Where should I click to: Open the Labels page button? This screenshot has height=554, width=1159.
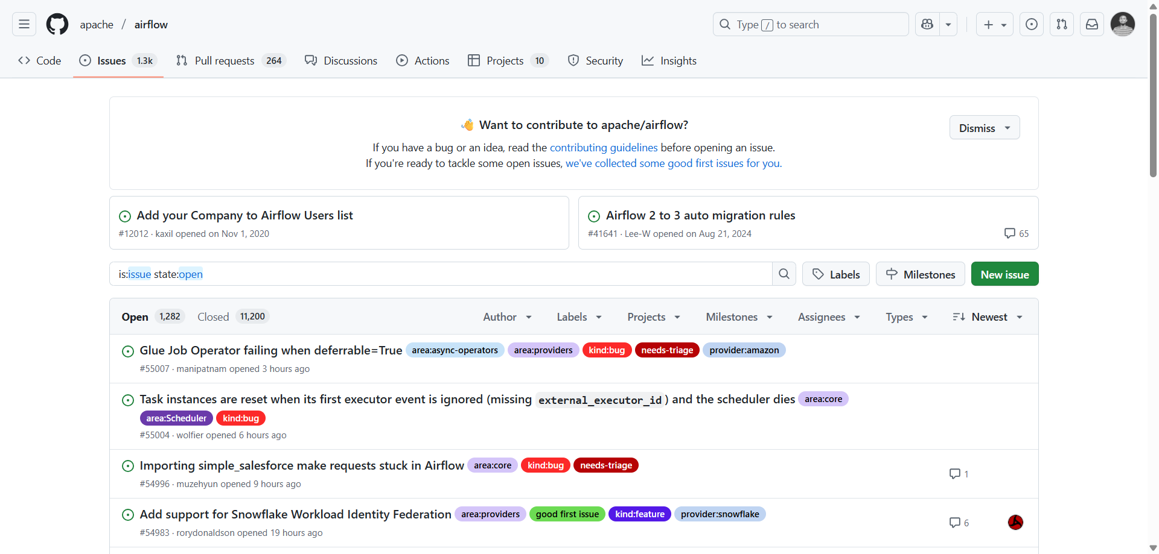click(835, 274)
